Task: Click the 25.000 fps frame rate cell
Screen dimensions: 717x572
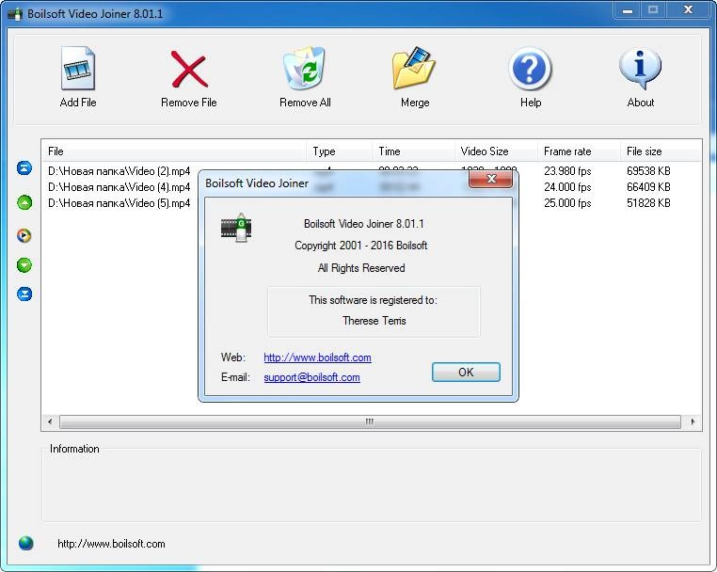Action: click(567, 203)
